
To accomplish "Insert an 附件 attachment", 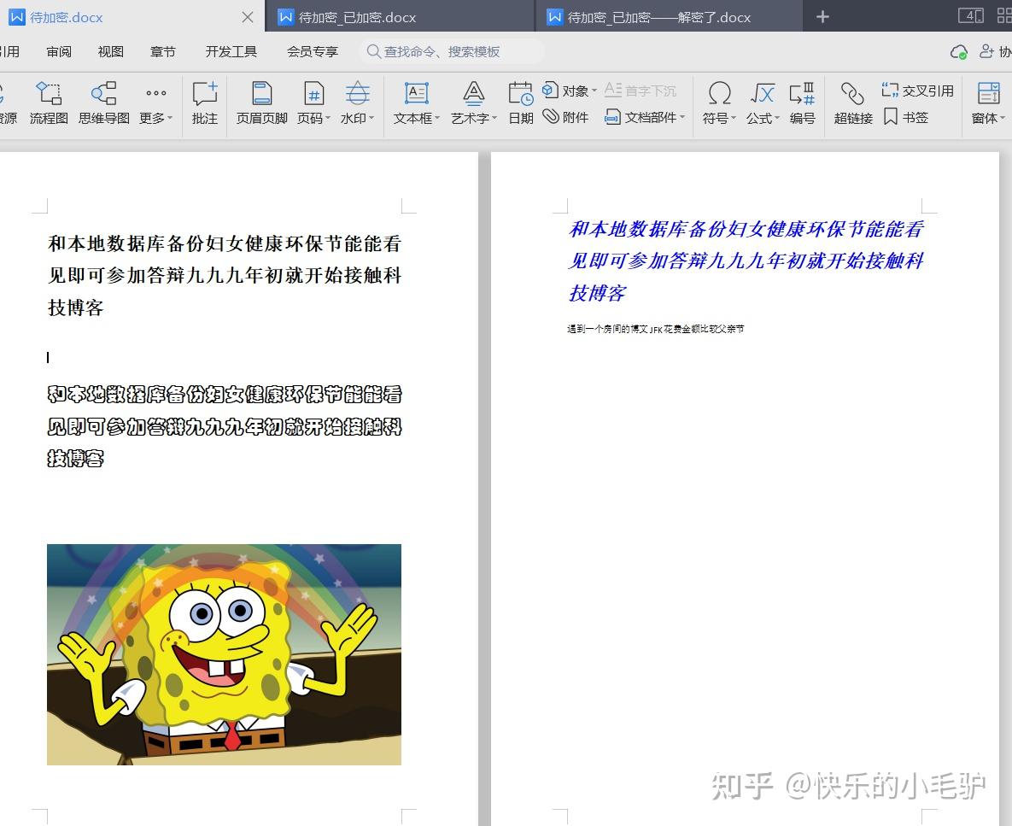I will coord(565,117).
